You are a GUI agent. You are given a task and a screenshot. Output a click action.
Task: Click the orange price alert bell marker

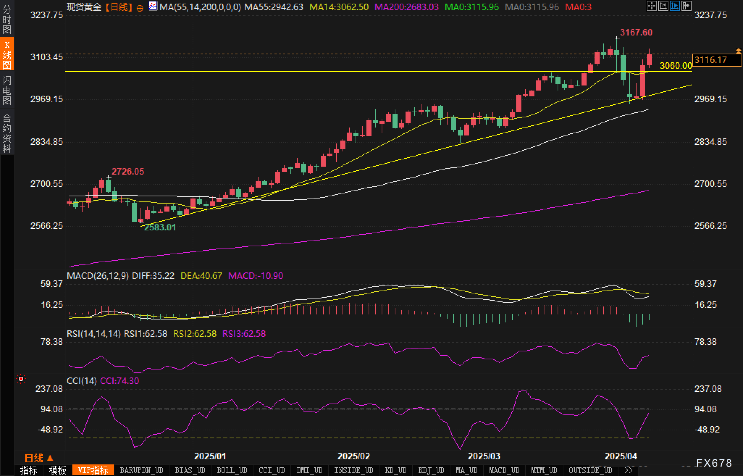738,51
